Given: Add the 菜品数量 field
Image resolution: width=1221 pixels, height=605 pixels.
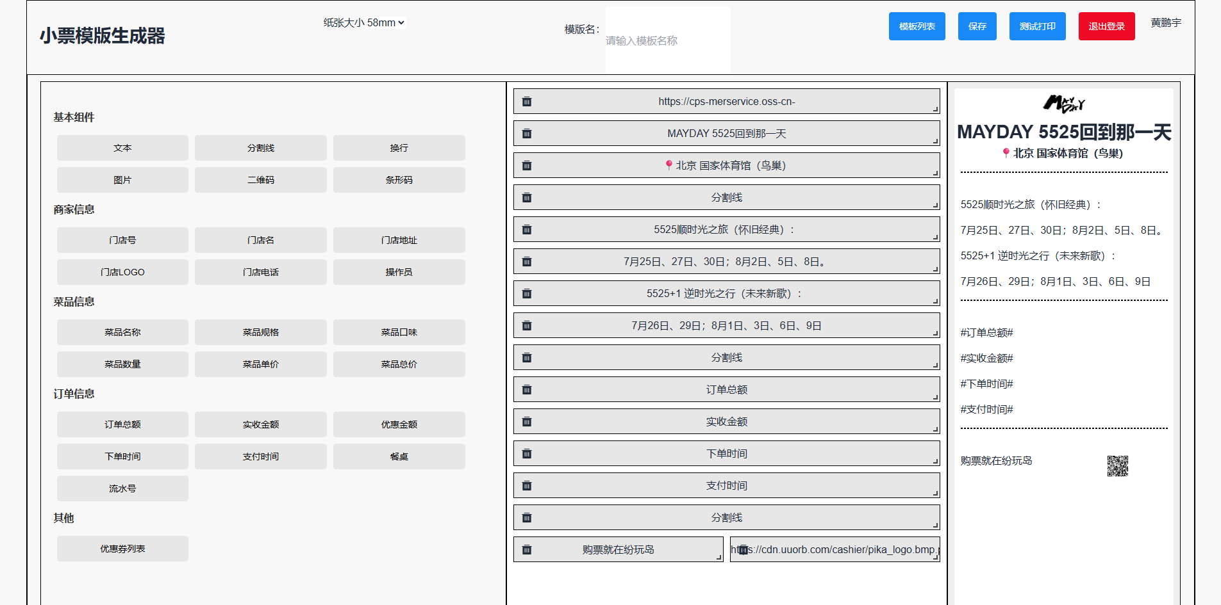Looking at the screenshot, I should 122,364.
